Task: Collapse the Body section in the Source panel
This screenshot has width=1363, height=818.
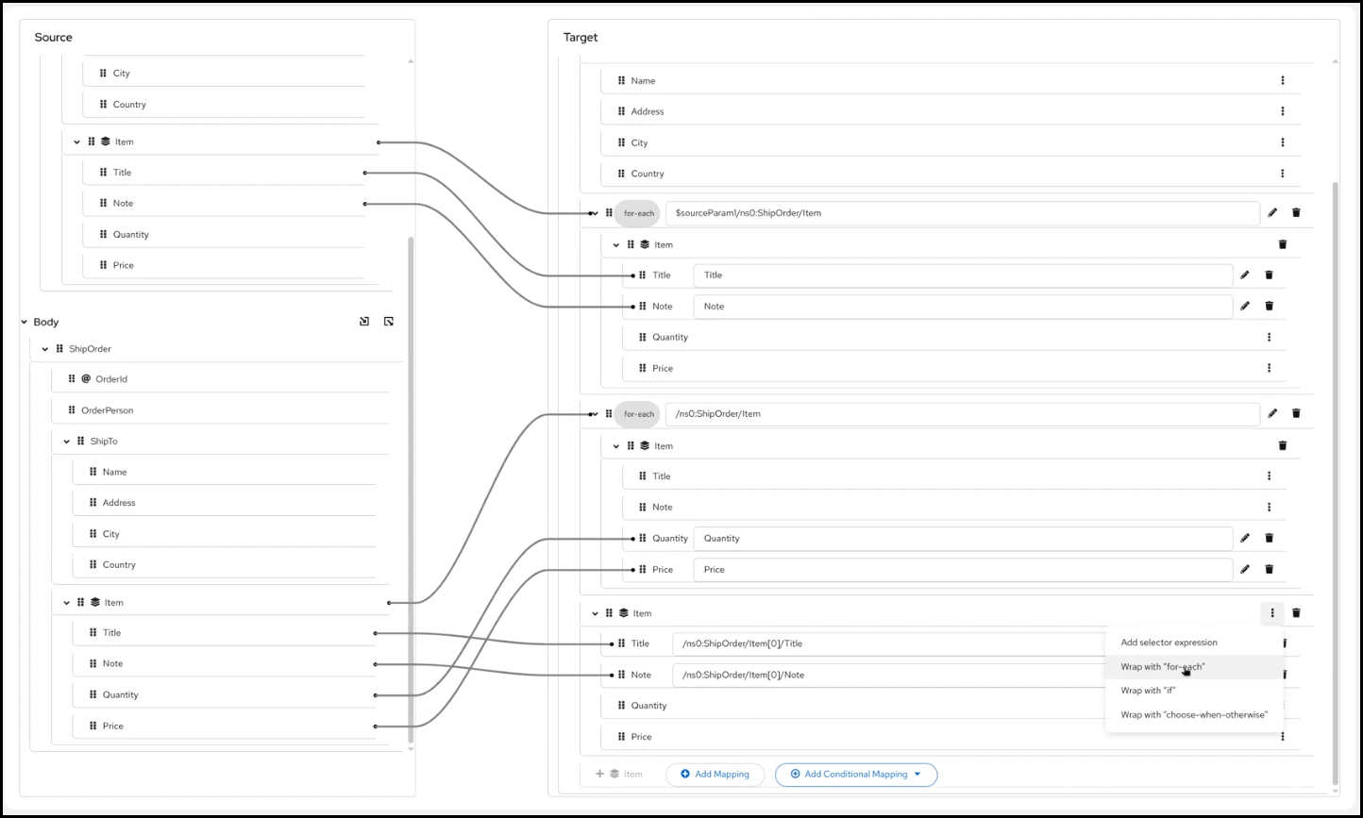Action: pos(24,322)
